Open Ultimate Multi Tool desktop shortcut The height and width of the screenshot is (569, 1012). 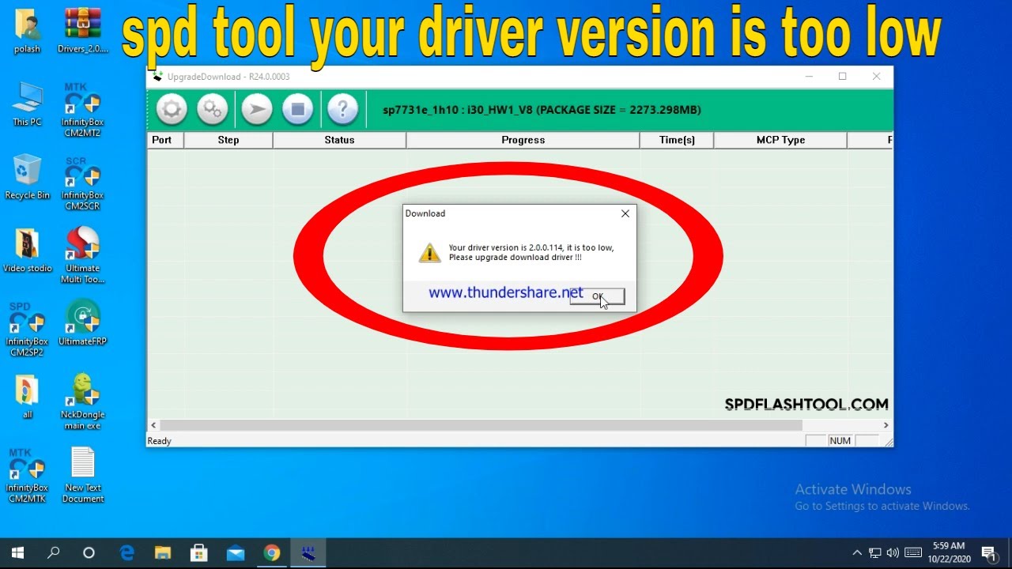tap(83, 255)
